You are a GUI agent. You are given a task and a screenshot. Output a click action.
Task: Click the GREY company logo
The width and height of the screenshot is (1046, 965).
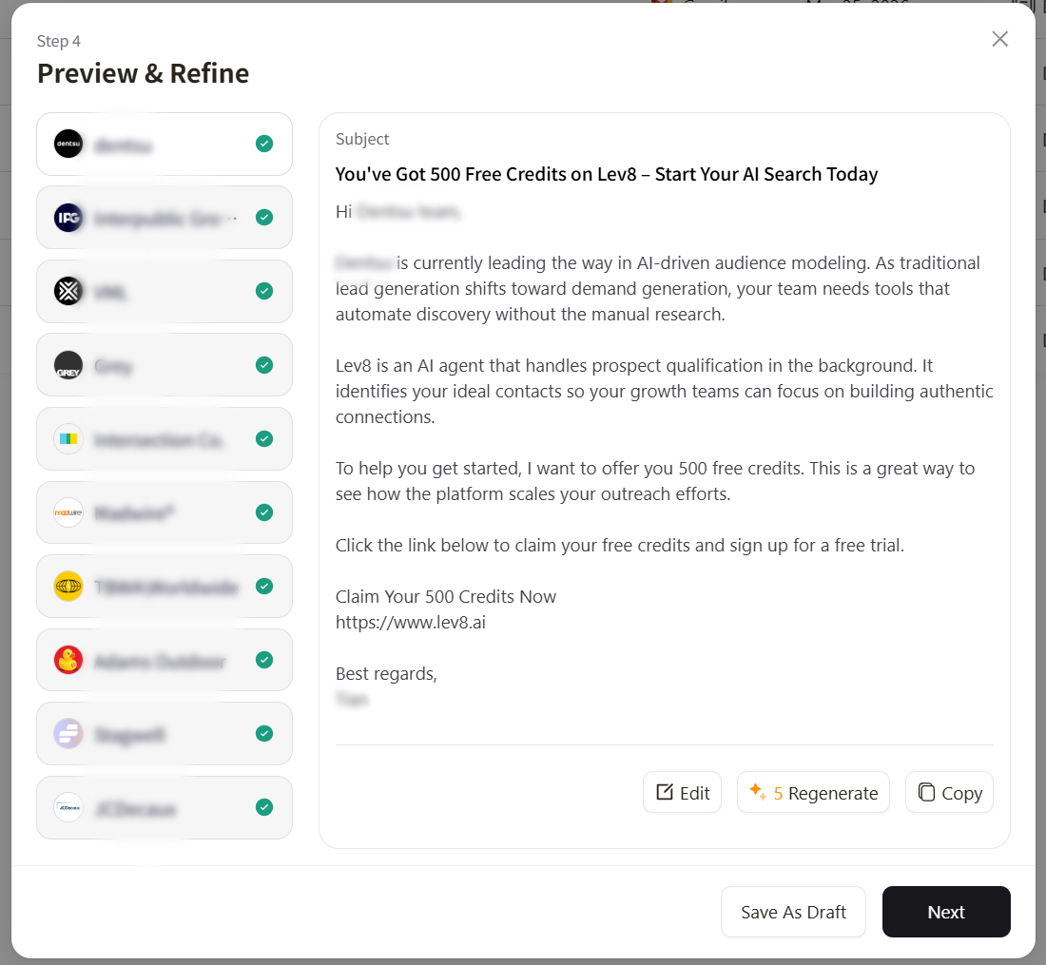click(x=68, y=365)
